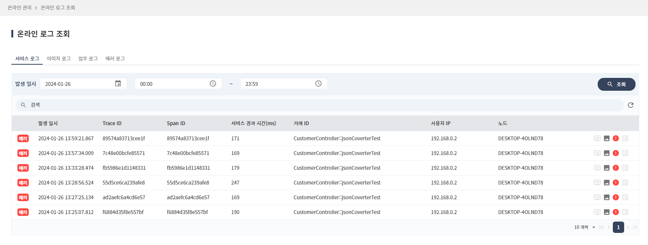Open error detail for the 13:59:21.867 row
The image size is (648, 245).
point(616,138)
